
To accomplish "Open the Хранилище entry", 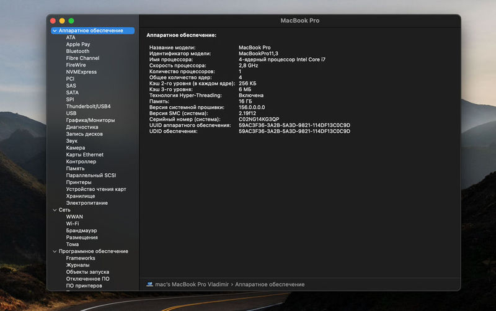I will pyautogui.click(x=81, y=196).
